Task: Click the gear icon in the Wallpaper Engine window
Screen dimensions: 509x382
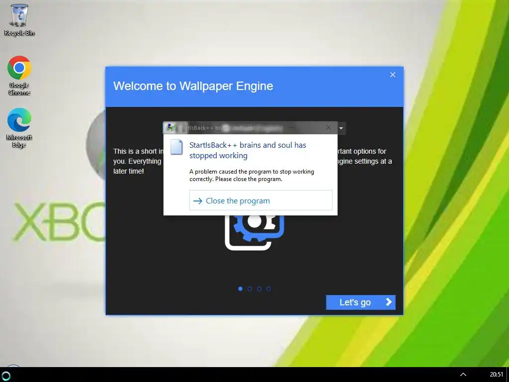Action: (254, 232)
